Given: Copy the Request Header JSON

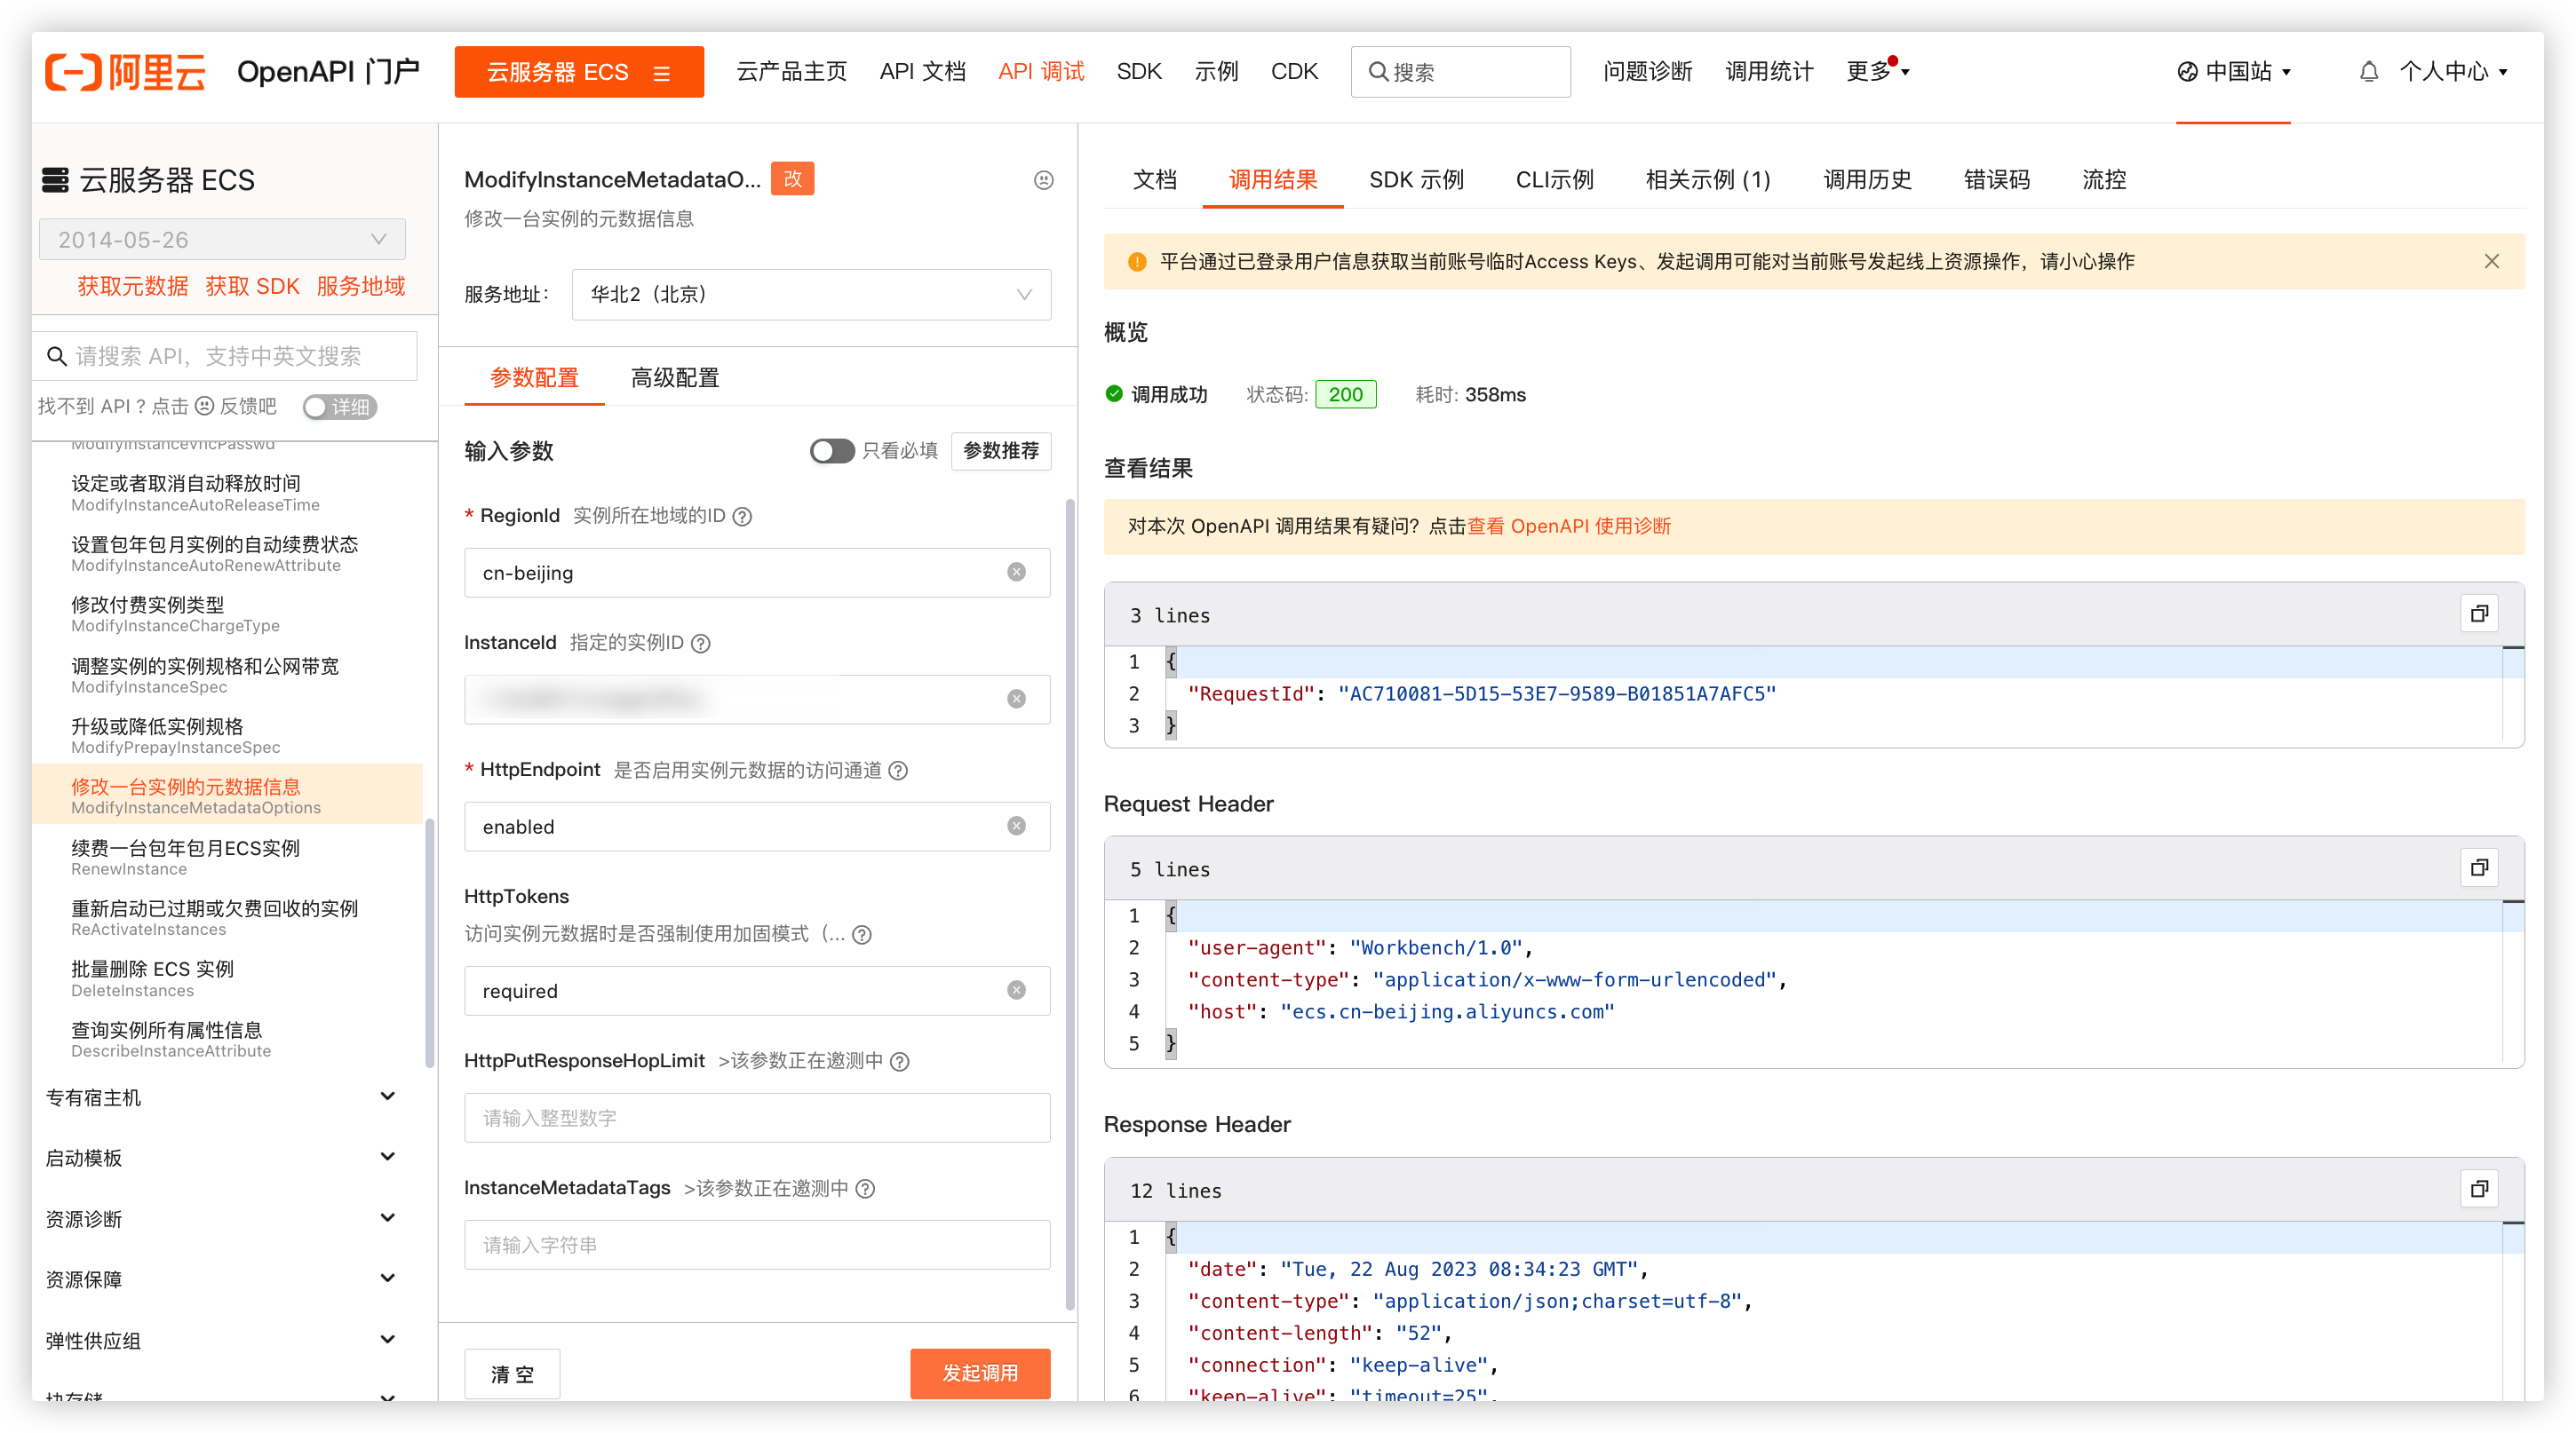Looking at the screenshot, I should click(2479, 868).
